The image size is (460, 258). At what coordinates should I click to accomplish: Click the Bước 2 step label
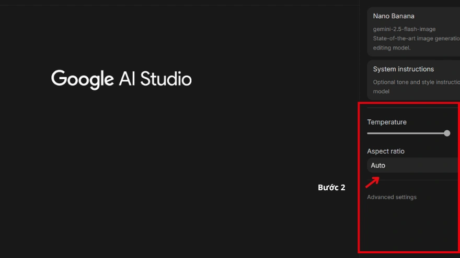331,188
